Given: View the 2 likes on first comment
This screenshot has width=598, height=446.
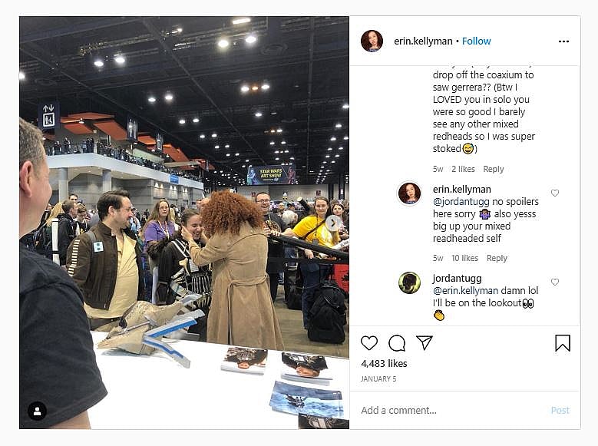Looking at the screenshot, I should pos(463,169).
